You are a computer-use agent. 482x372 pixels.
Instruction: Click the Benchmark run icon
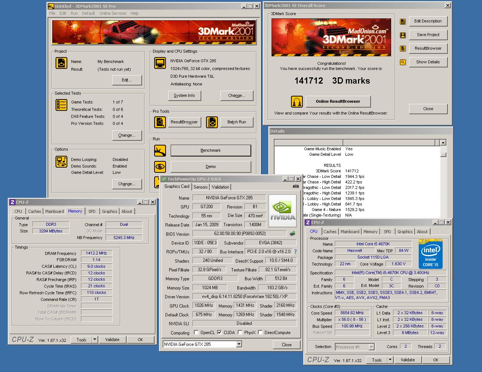(x=160, y=150)
